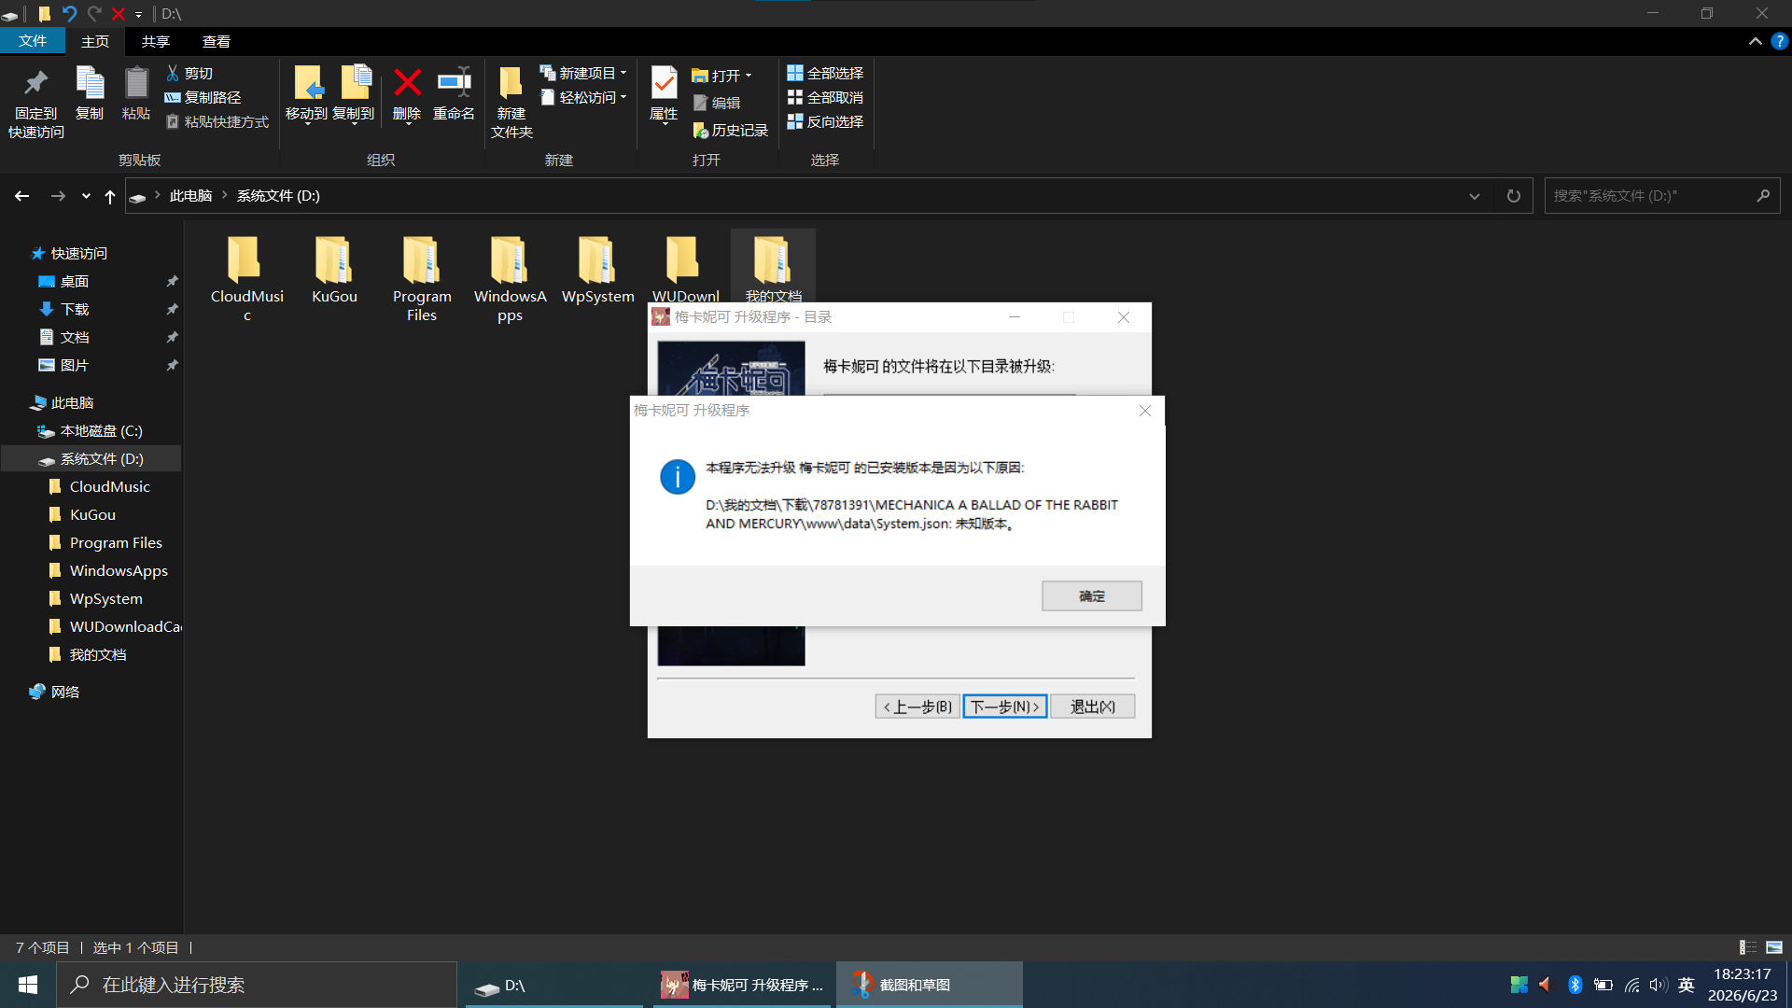The width and height of the screenshot is (1792, 1008).
Task: Click Select None in the ribbon
Action: [x=825, y=97]
